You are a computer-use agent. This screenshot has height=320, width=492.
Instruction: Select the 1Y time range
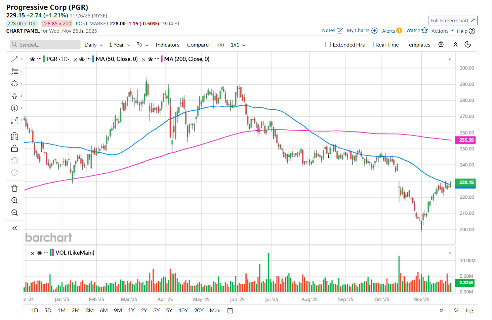(x=131, y=310)
